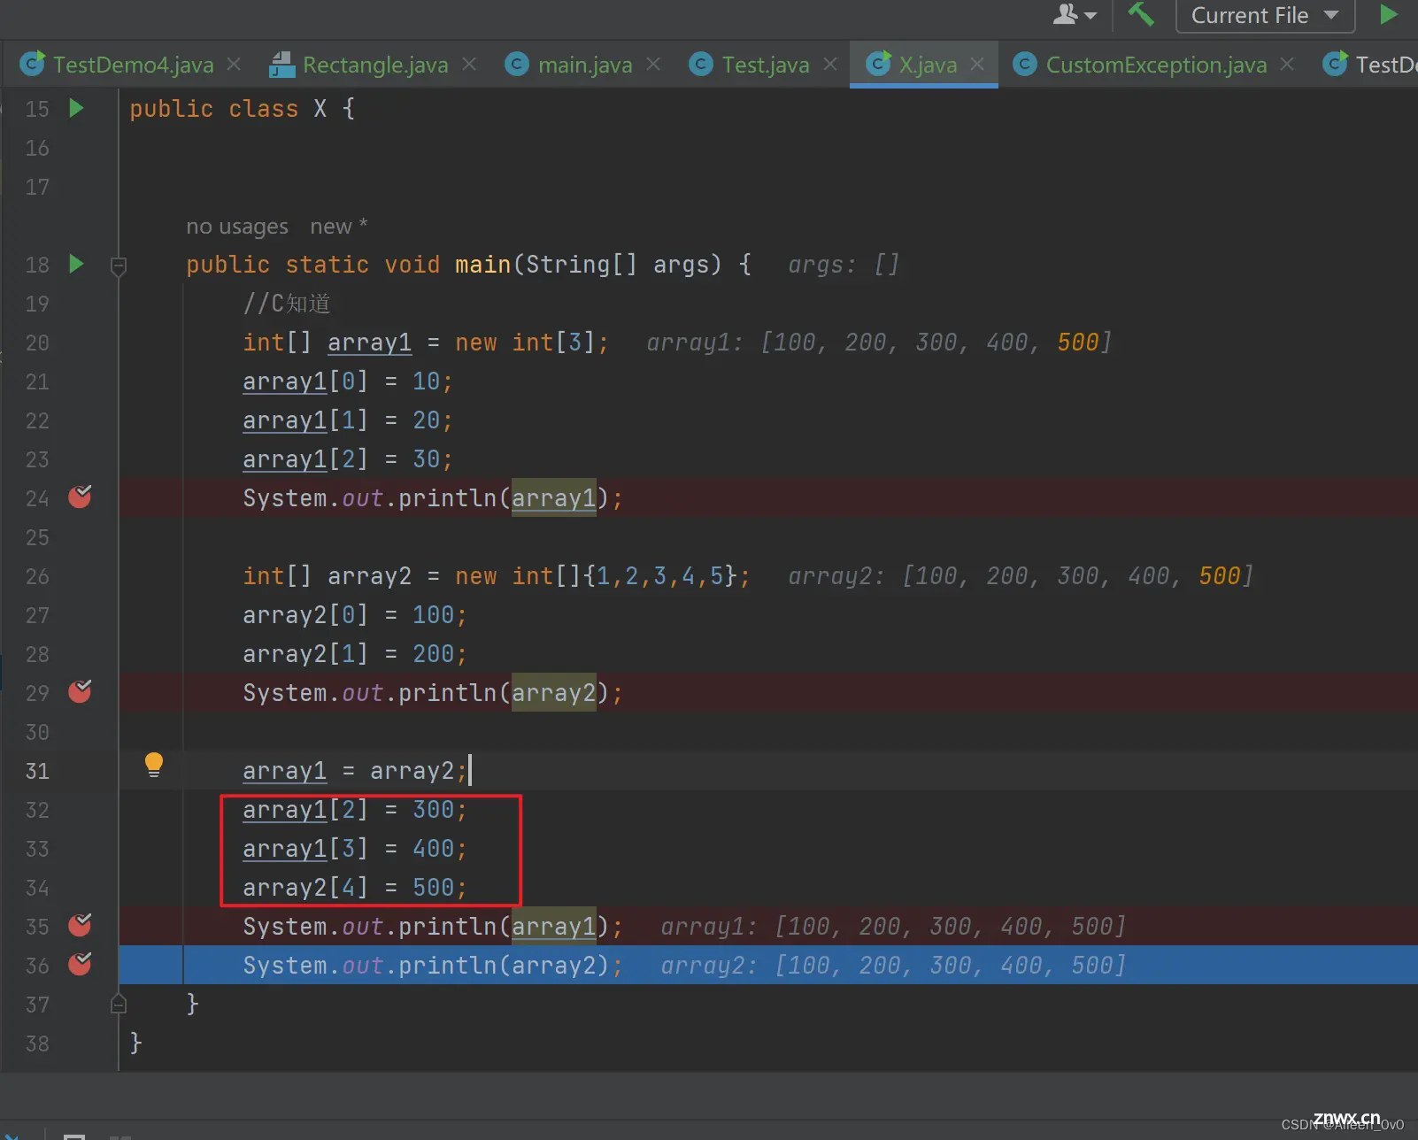Screen dimensions: 1418x1140
Task: Click the 'array1[2] = 300;' line
Action: [x=355, y=810]
